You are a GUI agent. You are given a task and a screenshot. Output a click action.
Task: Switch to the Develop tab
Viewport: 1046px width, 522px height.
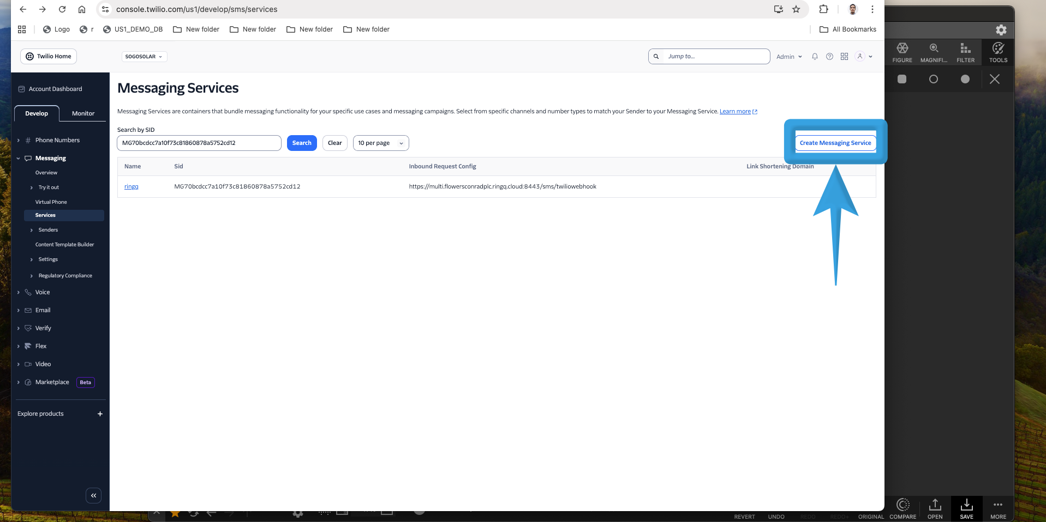[37, 113]
